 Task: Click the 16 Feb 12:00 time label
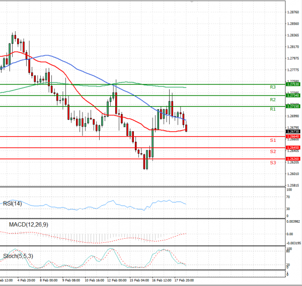[162, 280]
